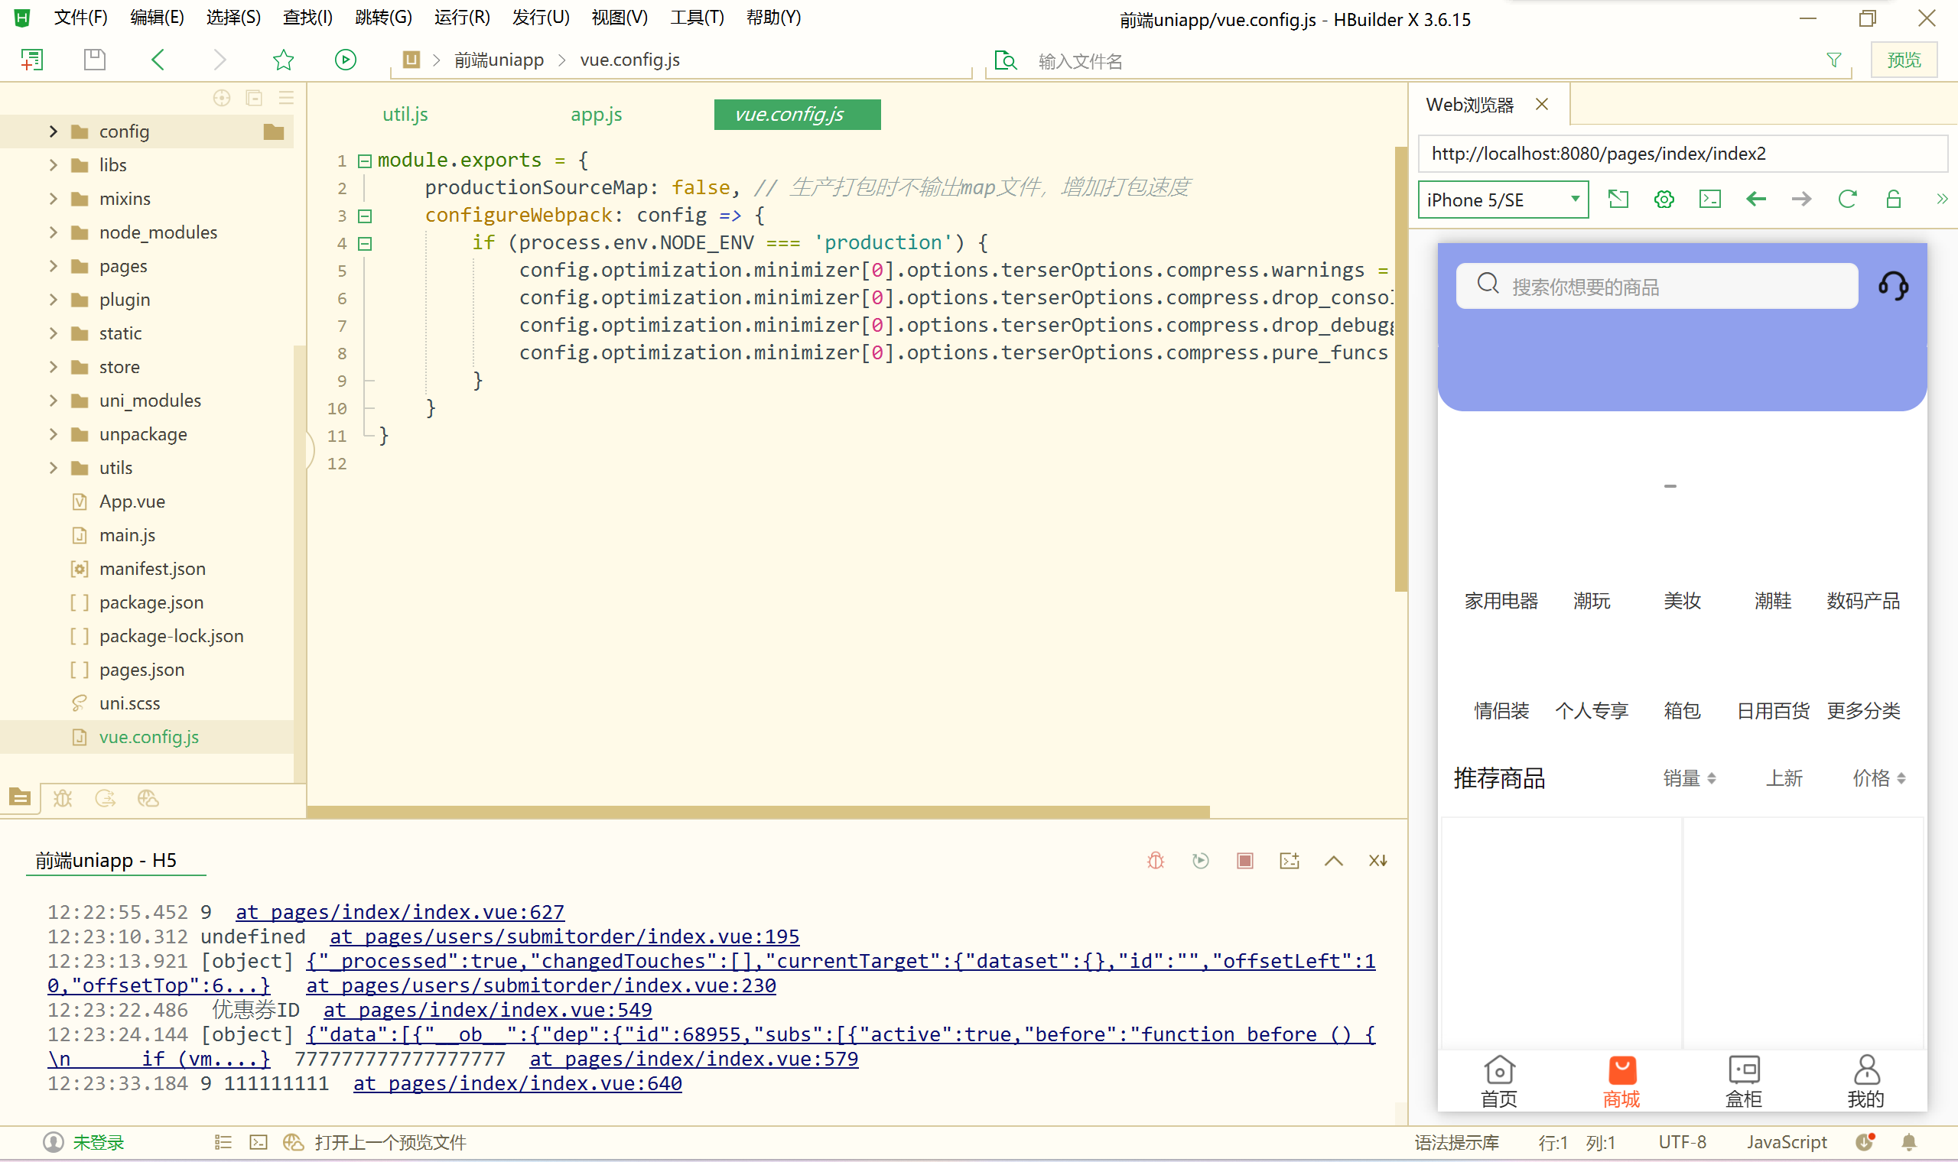
Task: Open the iPhone 5/SE device dropdown
Action: pyautogui.click(x=1502, y=200)
